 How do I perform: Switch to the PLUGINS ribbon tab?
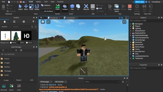[60, 2]
